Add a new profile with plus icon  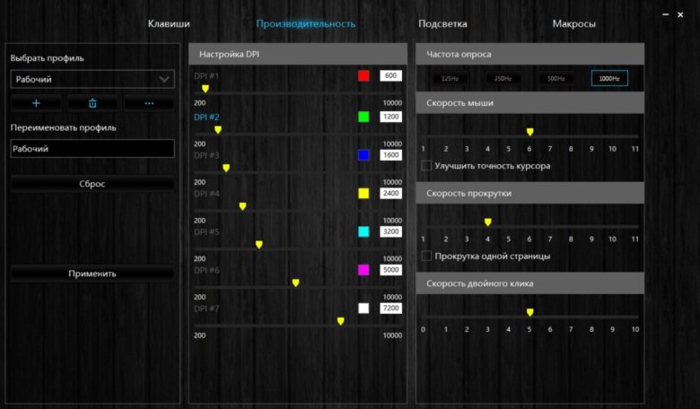point(36,103)
